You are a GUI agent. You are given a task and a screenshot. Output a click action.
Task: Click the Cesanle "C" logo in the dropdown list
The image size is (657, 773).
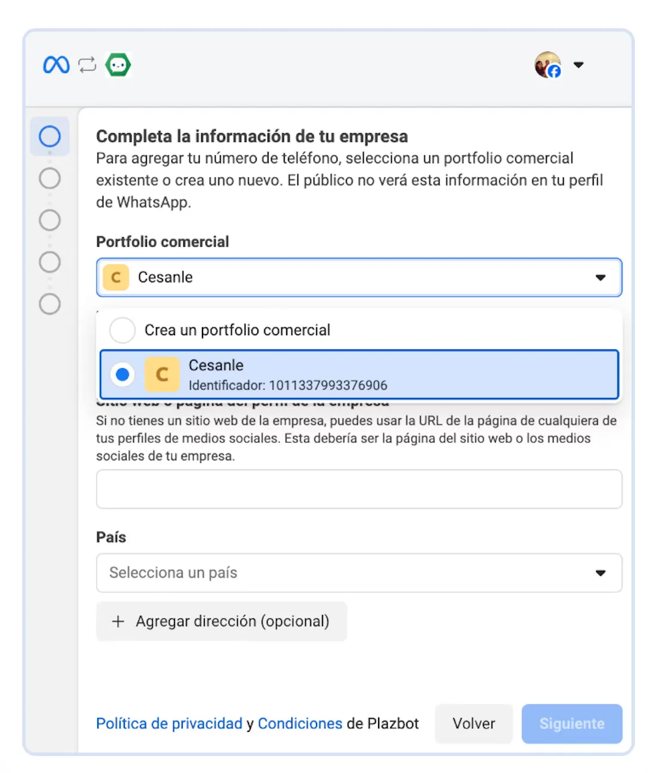[x=162, y=375]
